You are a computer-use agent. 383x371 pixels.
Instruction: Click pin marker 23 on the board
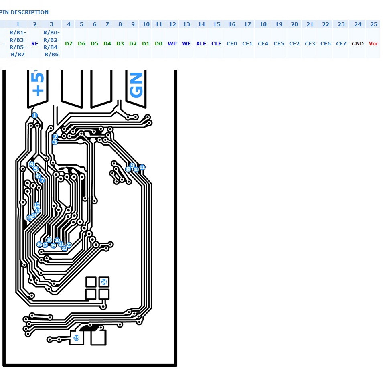[69, 245]
